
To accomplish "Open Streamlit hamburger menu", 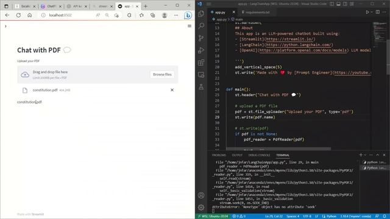I will 190,26.
